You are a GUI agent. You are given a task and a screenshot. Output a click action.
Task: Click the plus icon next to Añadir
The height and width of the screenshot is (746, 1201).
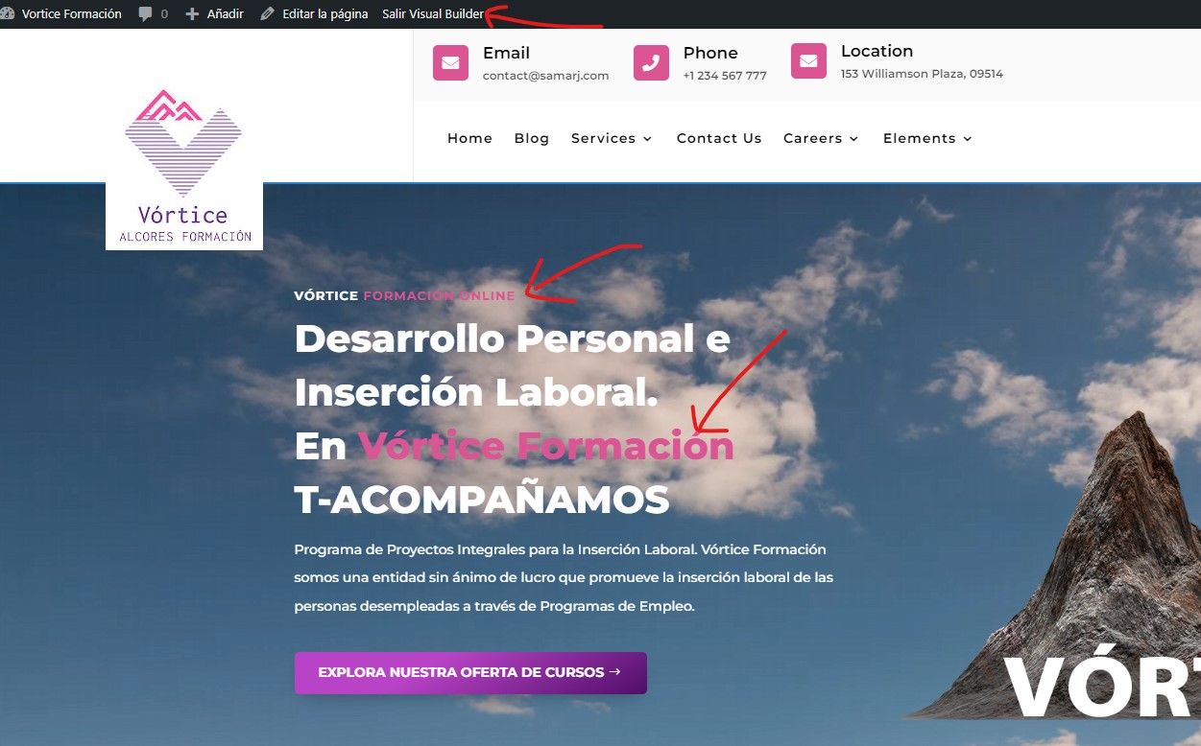(192, 14)
